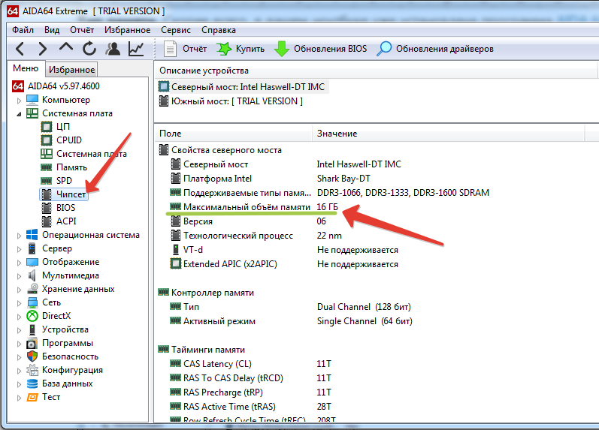Select the ЦП processor icon
Image resolution: width=599 pixels, height=430 pixels.
pyautogui.click(x=47, y=127)
